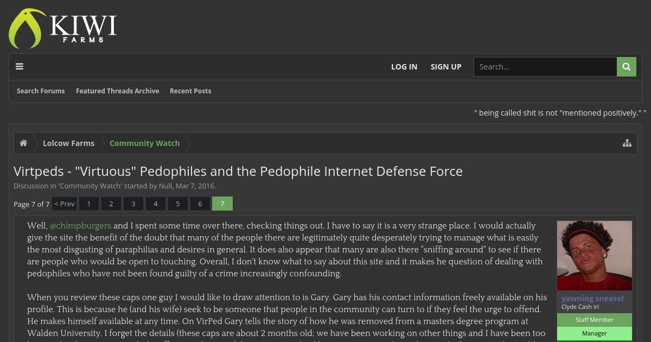Open the hamburger navigation menu
This screenshot has width=651, height=342.
click(x=20, y=67)
